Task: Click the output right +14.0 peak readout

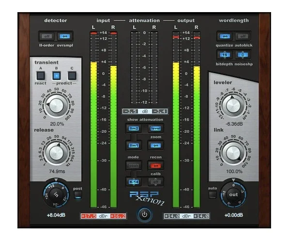Action: point(201,216)
